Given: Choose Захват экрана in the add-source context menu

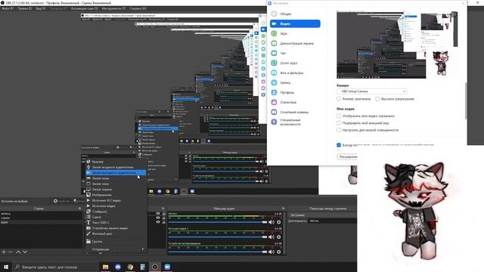Looking at the screenshot, I should point(116,190).
